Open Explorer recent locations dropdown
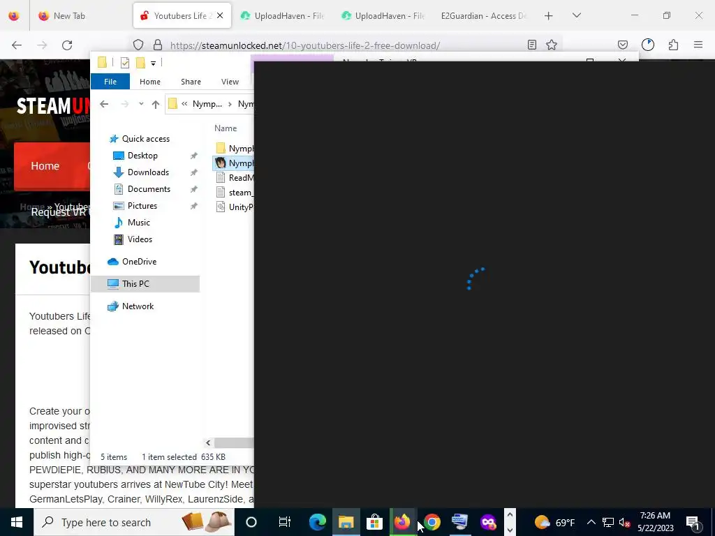This screenshot has height=536, width=715. pos(141,105)
